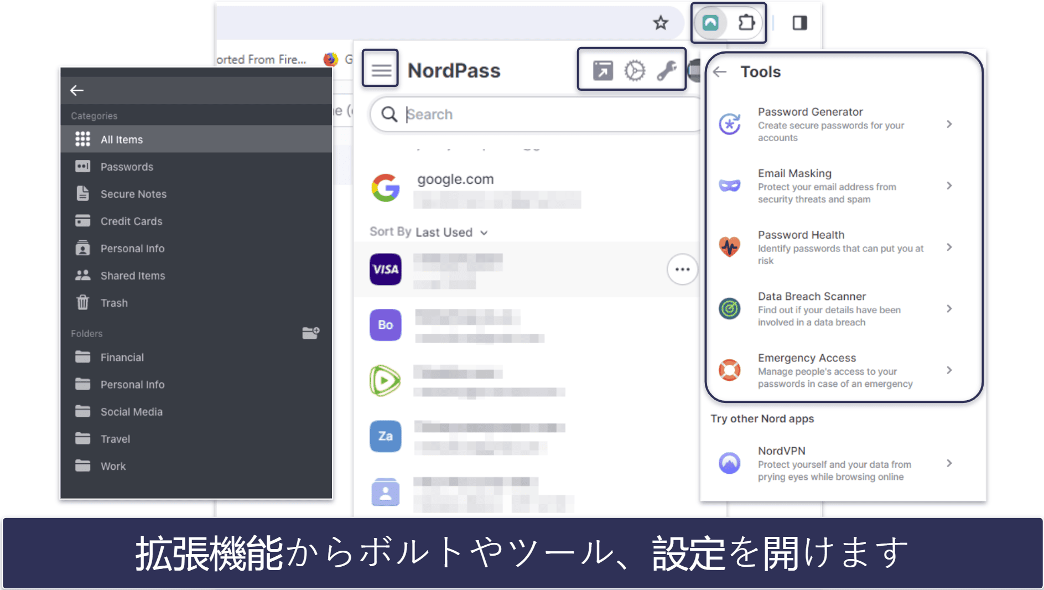This screenshot has width=1044, height=590.
Task: Open the Social Media folder
Action: pos(196,411)
